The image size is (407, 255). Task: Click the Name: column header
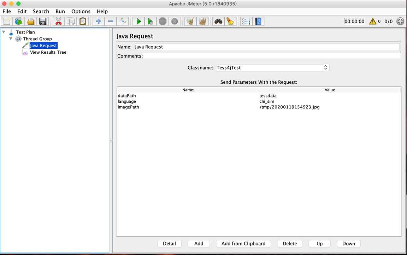pyautogui.click(x=188, y=90)
